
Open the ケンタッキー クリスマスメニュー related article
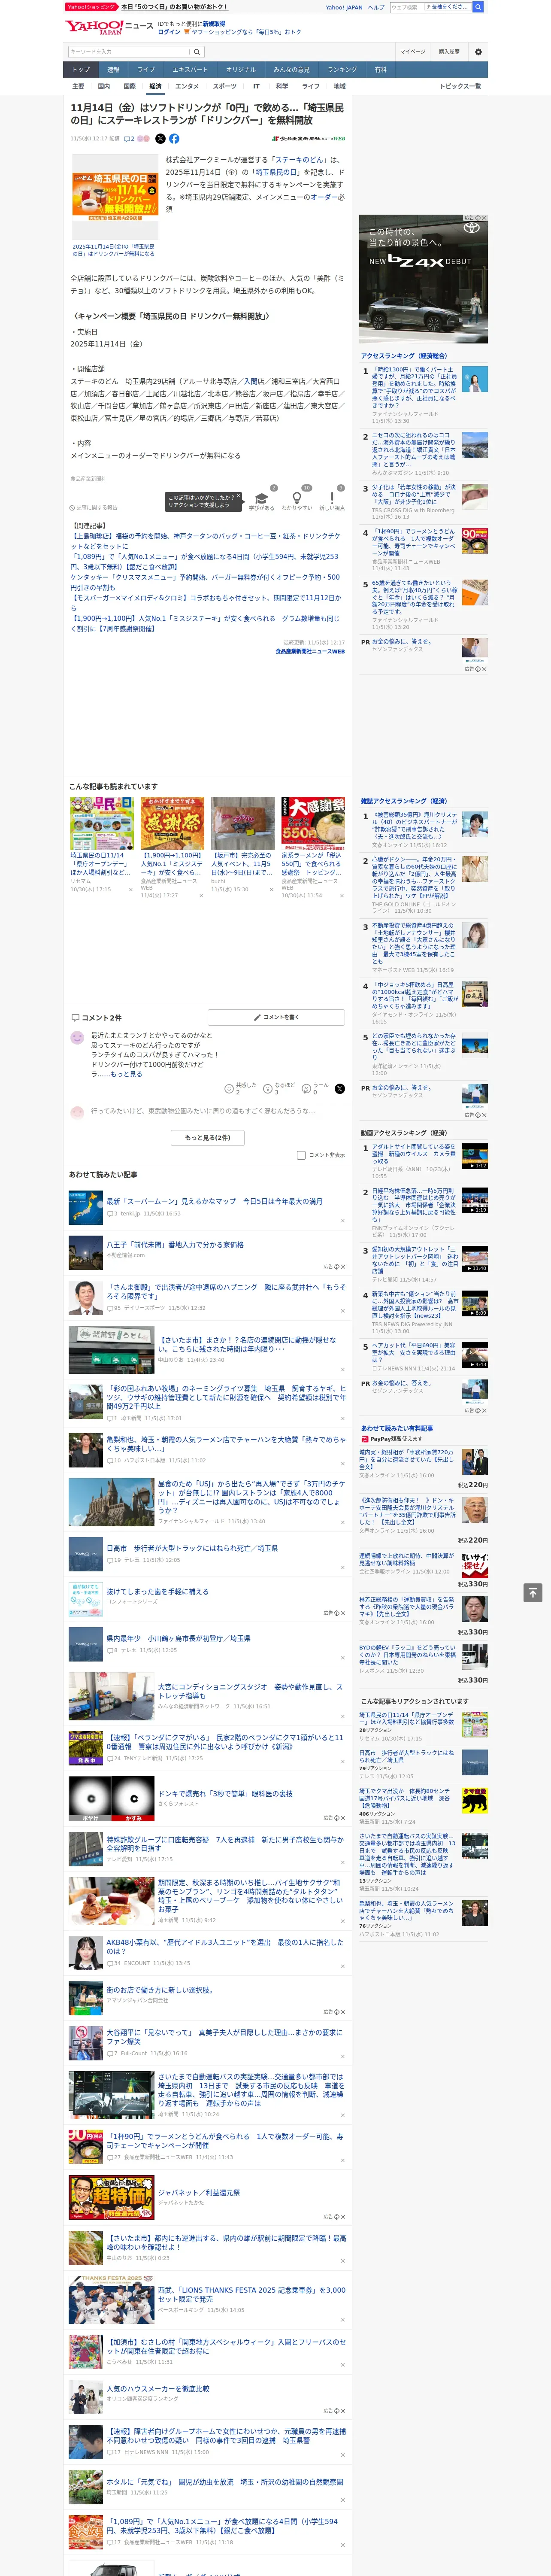tap(205, 582)
